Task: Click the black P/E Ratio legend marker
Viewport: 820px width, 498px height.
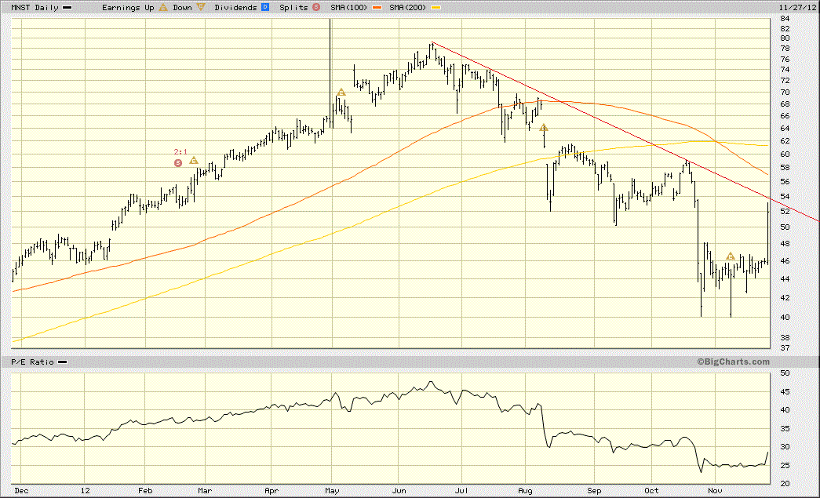Action: 62,362
